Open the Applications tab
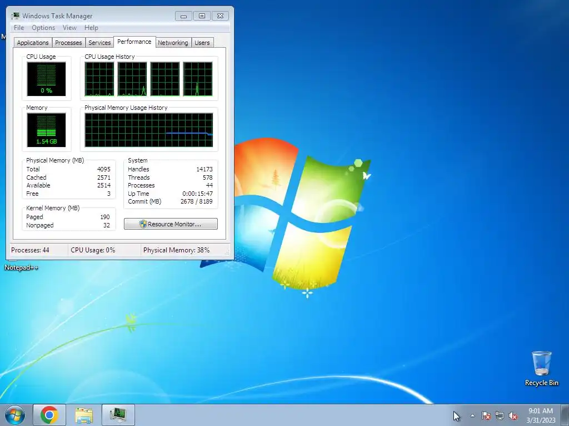Image resolution: width=569 pixels, height=426 pixels. click(x=33, y=43)
